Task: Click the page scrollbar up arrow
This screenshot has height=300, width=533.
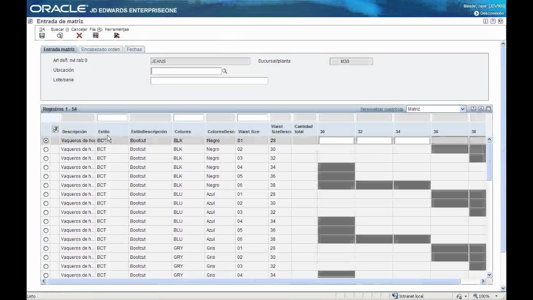Action: pos(503,44)
